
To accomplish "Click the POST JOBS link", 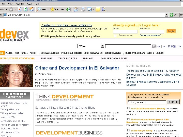I will 47,58.
